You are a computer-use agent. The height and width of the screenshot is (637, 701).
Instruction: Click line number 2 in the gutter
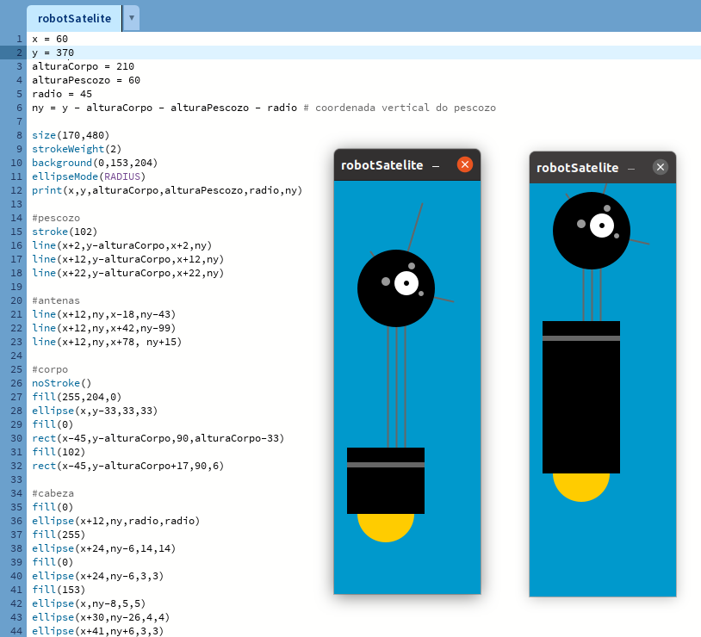[x=18, y=53]
